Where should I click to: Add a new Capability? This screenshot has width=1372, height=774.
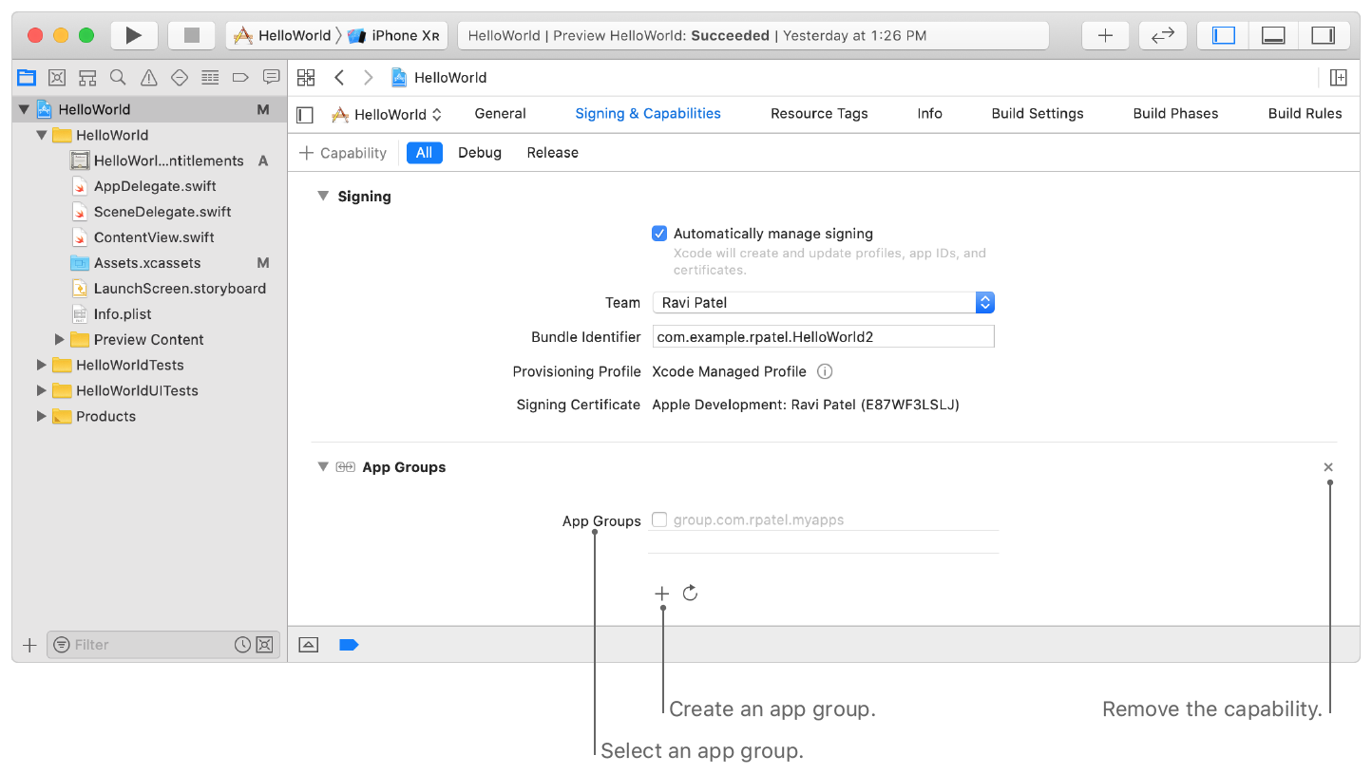343,153
